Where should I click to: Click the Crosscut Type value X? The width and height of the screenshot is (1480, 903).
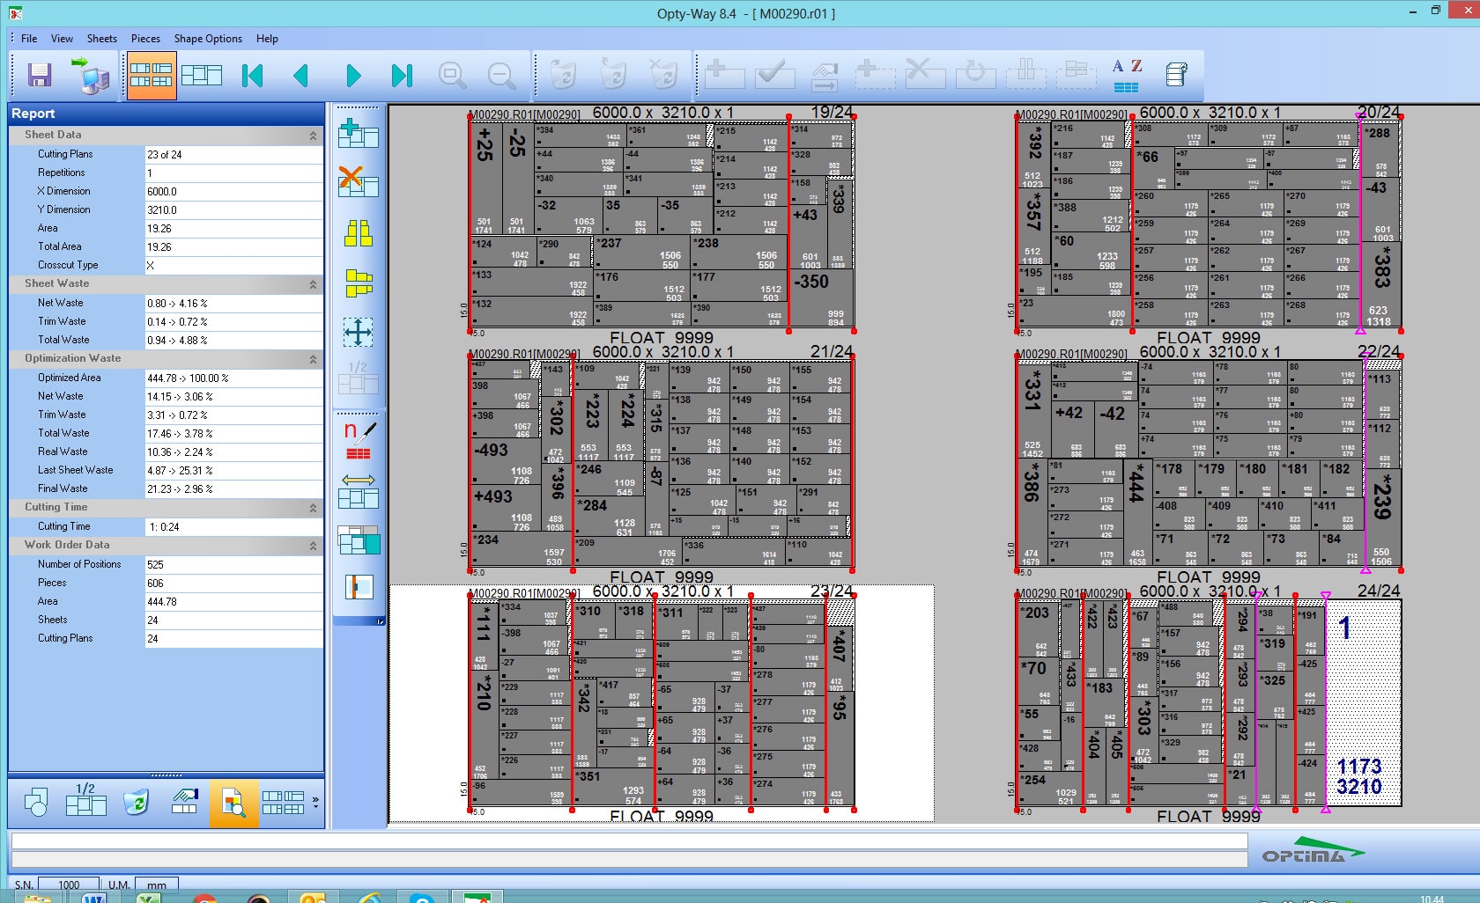click(x=233, y=265)
